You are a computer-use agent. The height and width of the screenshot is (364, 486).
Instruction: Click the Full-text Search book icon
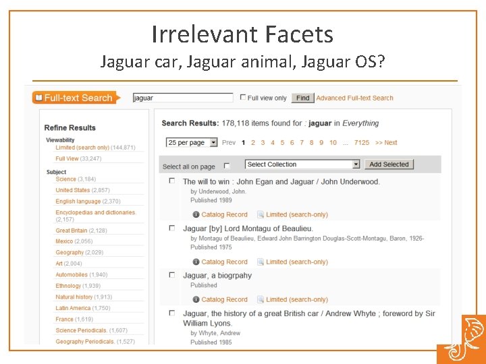[x=38, y=98]
